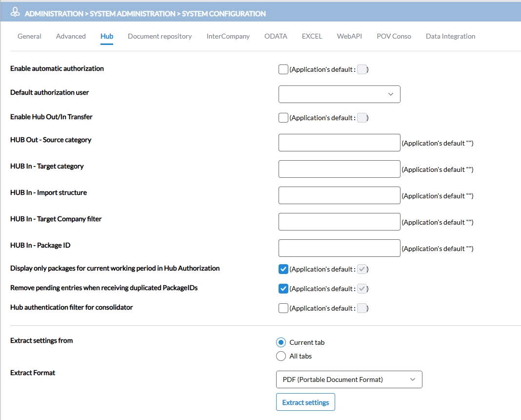Click default checkbox for Remove pending entries

[x=362, y=289]
